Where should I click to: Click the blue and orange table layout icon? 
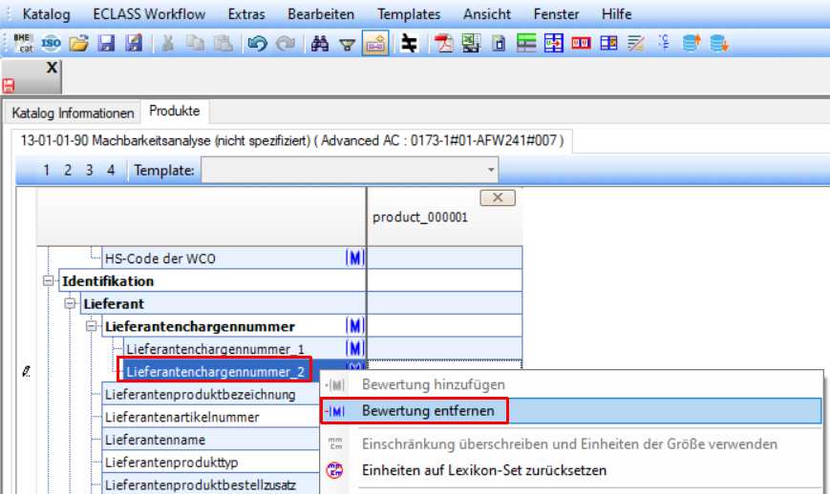pos(608,43)
